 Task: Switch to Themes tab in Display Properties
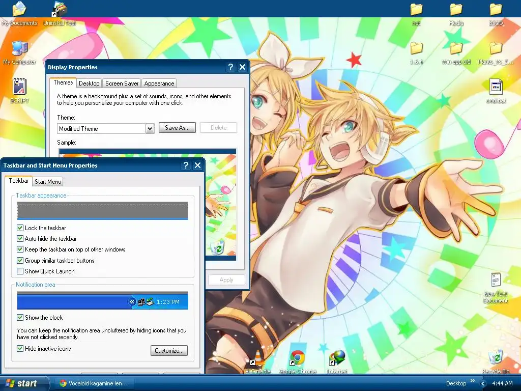pos(63,82)
